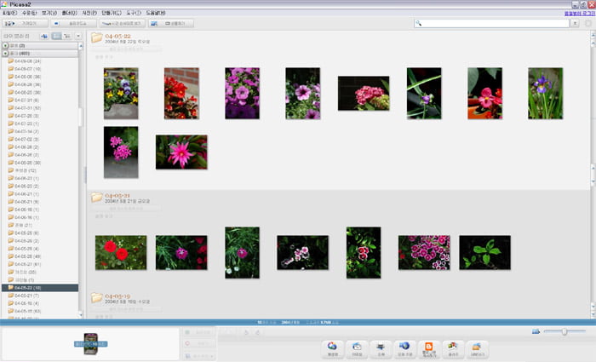Screen dimensions: 596x362
Task: Click the folder icon beside the 04-05-21 heading
Action: tap(96, 197)
